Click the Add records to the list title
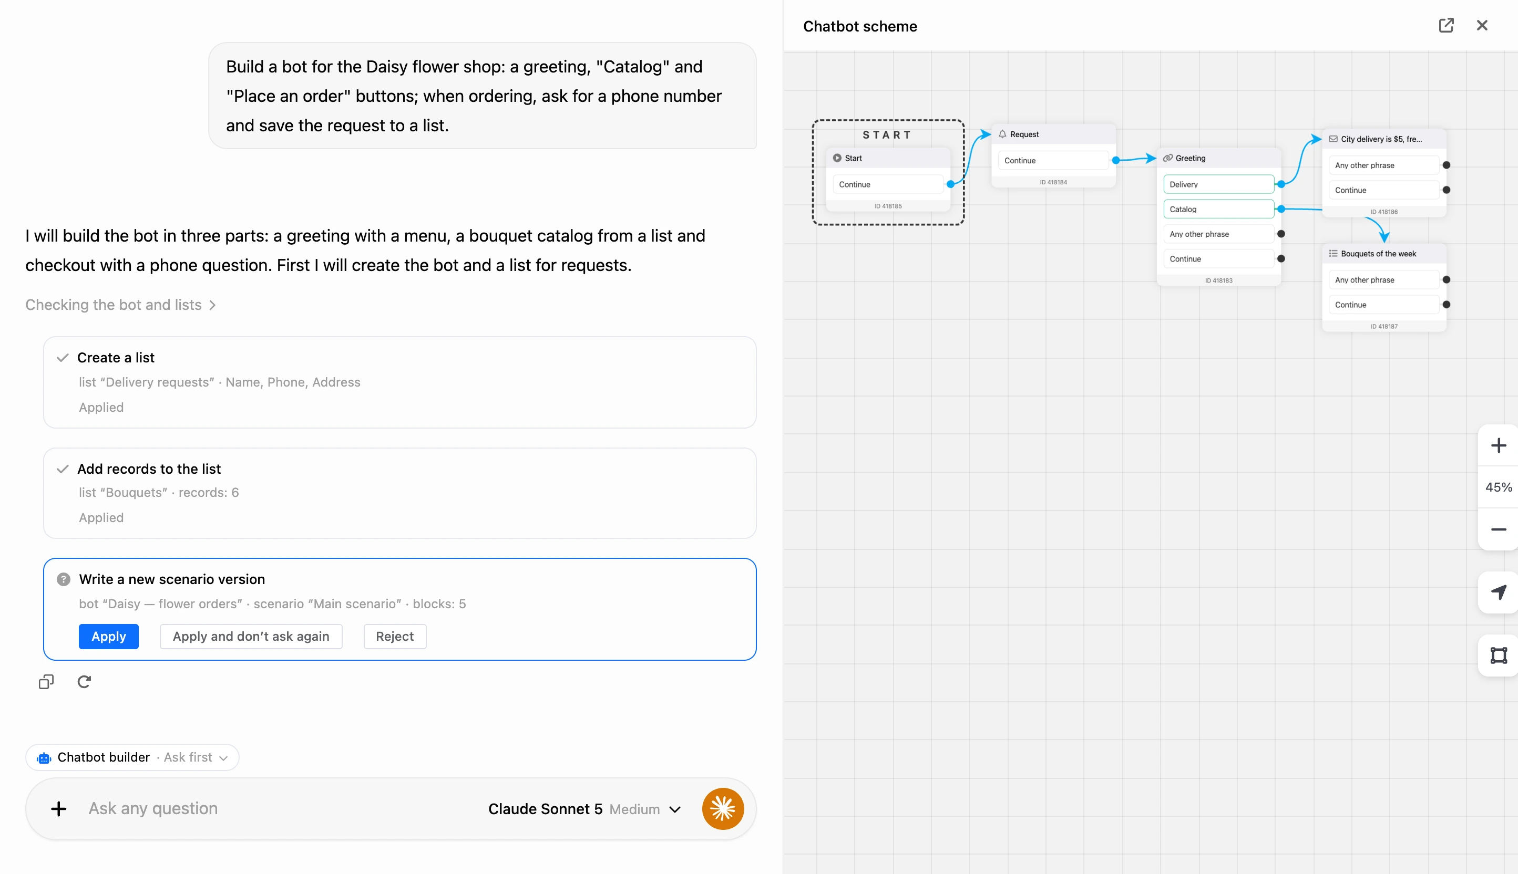The height and width of the screenshot is (874, 1518). click(x=149, y=469)
